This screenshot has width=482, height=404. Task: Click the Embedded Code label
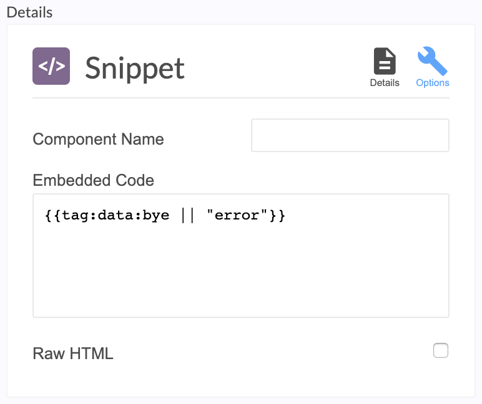click(x=94, y=180)
